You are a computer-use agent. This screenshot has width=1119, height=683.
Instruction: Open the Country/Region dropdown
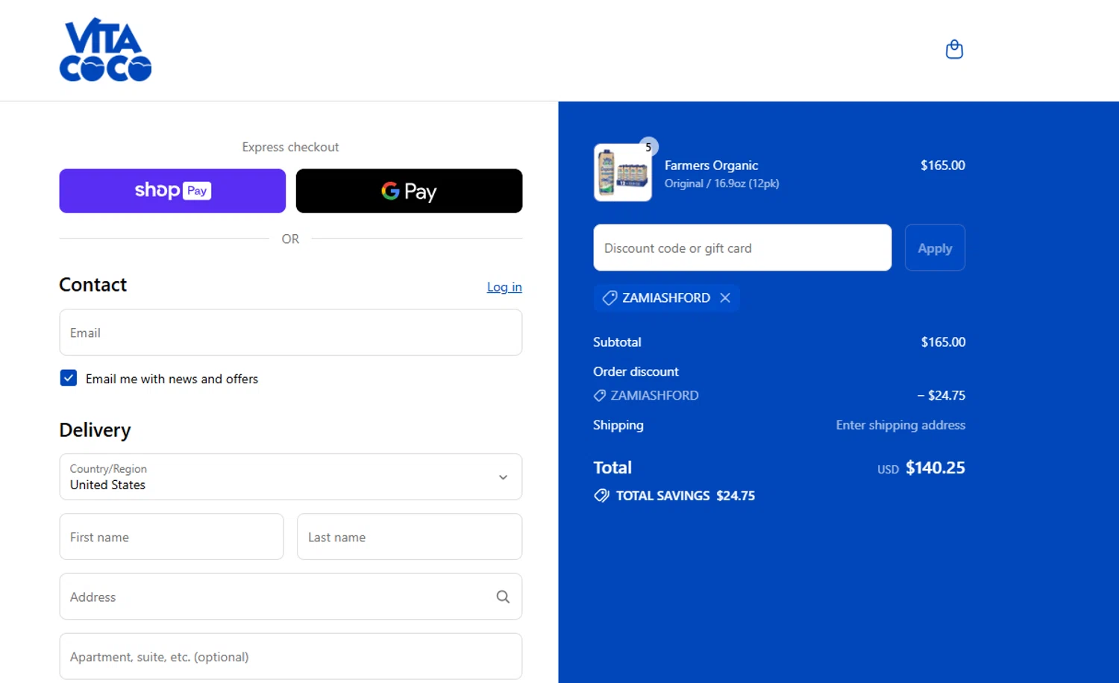click(x=291, y=476)
